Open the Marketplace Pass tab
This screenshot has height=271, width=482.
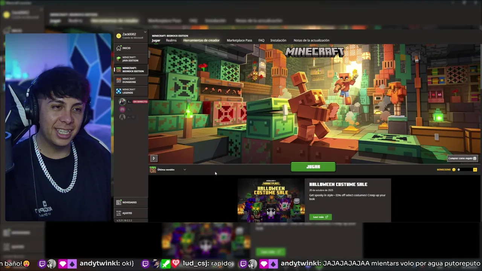239,40
